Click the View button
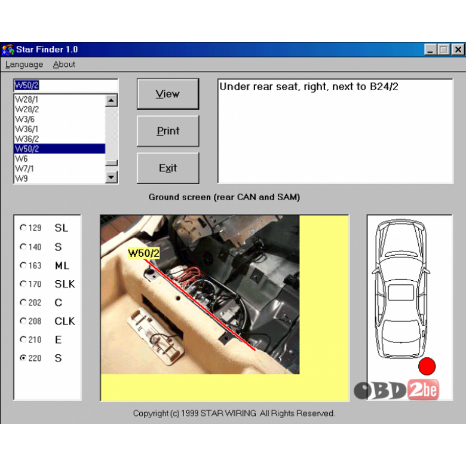Screen dimensions: 466x466 [x=168, y=94]
